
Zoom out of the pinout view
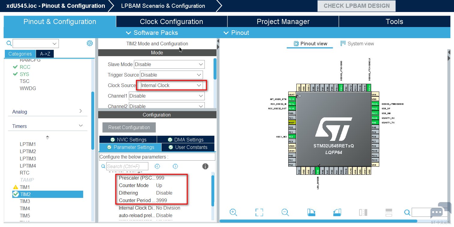285,212
